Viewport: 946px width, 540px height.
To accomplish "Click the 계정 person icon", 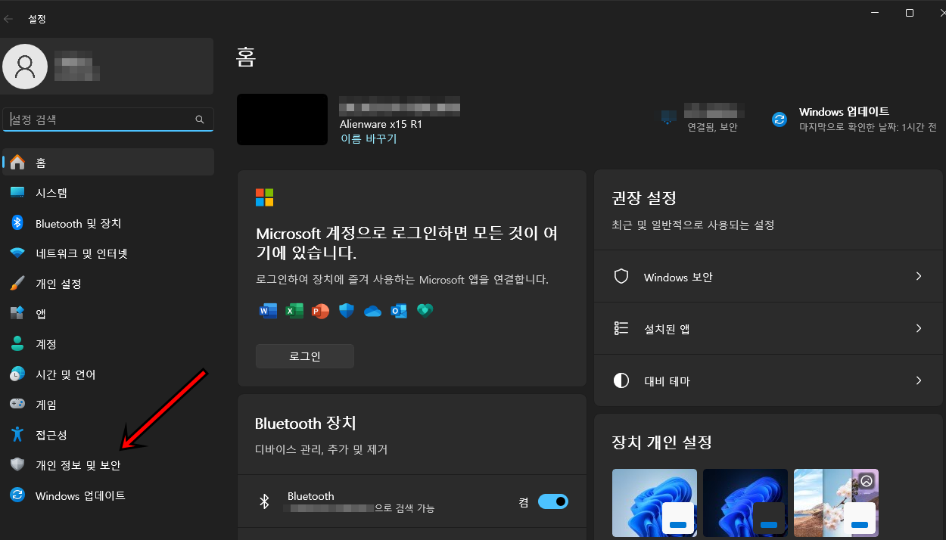I will click(x=17, y=344).
